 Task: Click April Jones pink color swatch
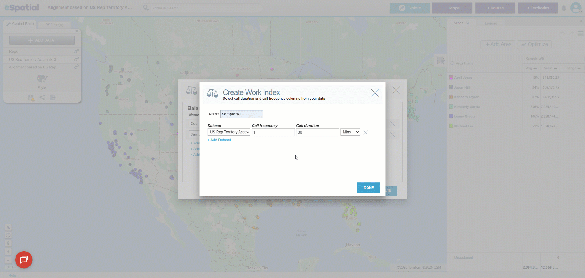[451, 78]
